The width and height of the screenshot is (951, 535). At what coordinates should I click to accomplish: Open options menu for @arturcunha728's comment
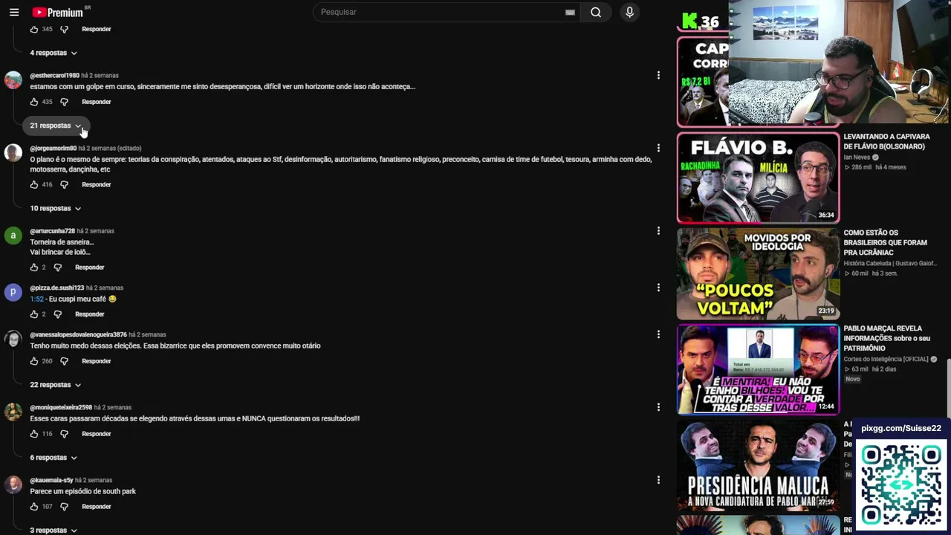[658, 231]
